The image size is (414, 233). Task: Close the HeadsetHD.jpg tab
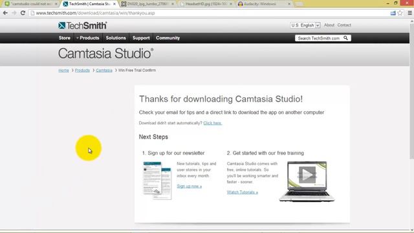[x=231, y=4]
